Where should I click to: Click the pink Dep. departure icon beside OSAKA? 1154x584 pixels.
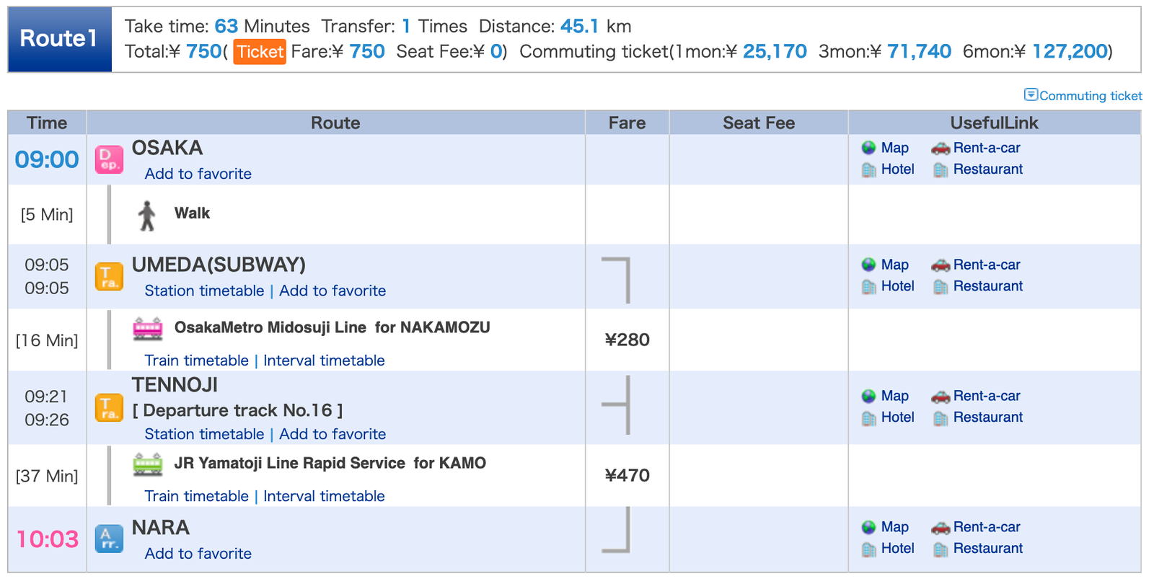(x=109, y=159)
